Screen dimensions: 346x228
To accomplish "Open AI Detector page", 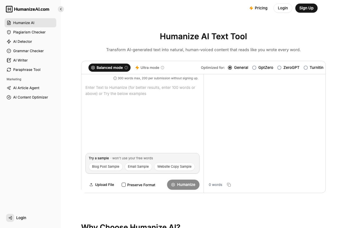I will [x=30, y=42].
